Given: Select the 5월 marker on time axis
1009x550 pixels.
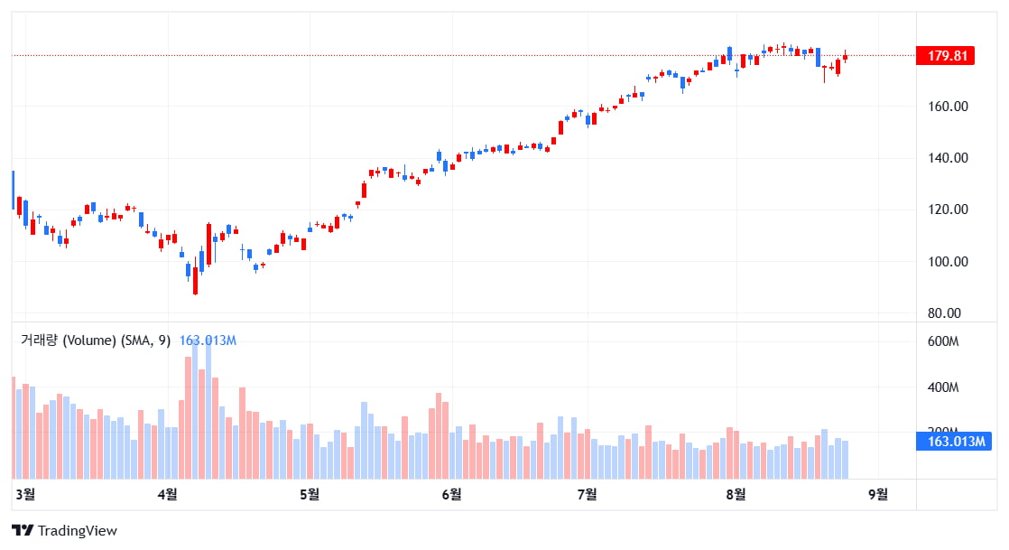Looking at the screenshot, I should point(309,494).
